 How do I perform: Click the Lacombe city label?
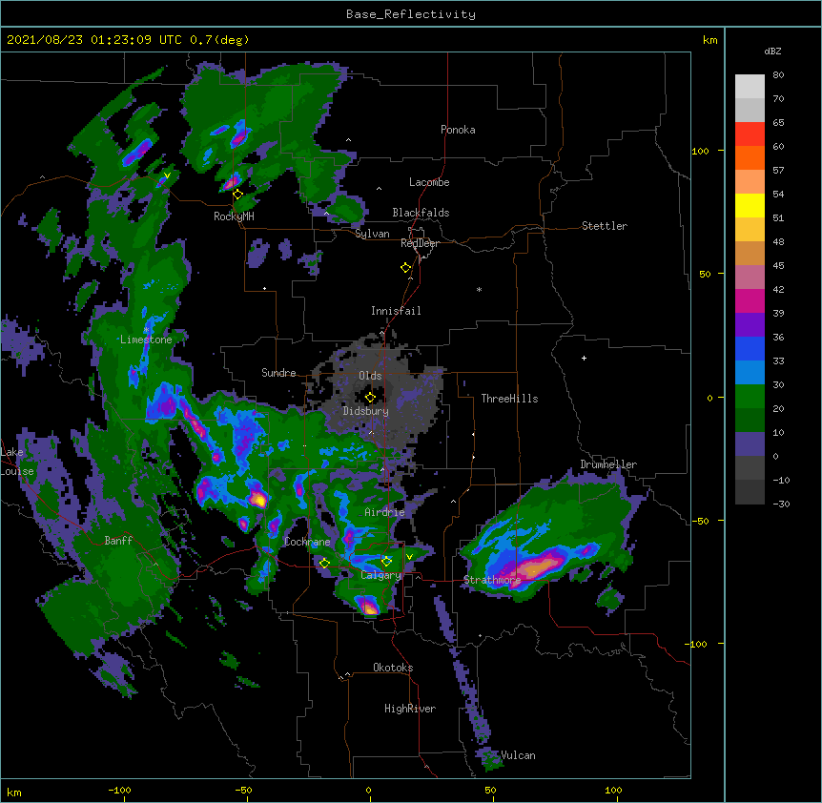pos(429,182)
